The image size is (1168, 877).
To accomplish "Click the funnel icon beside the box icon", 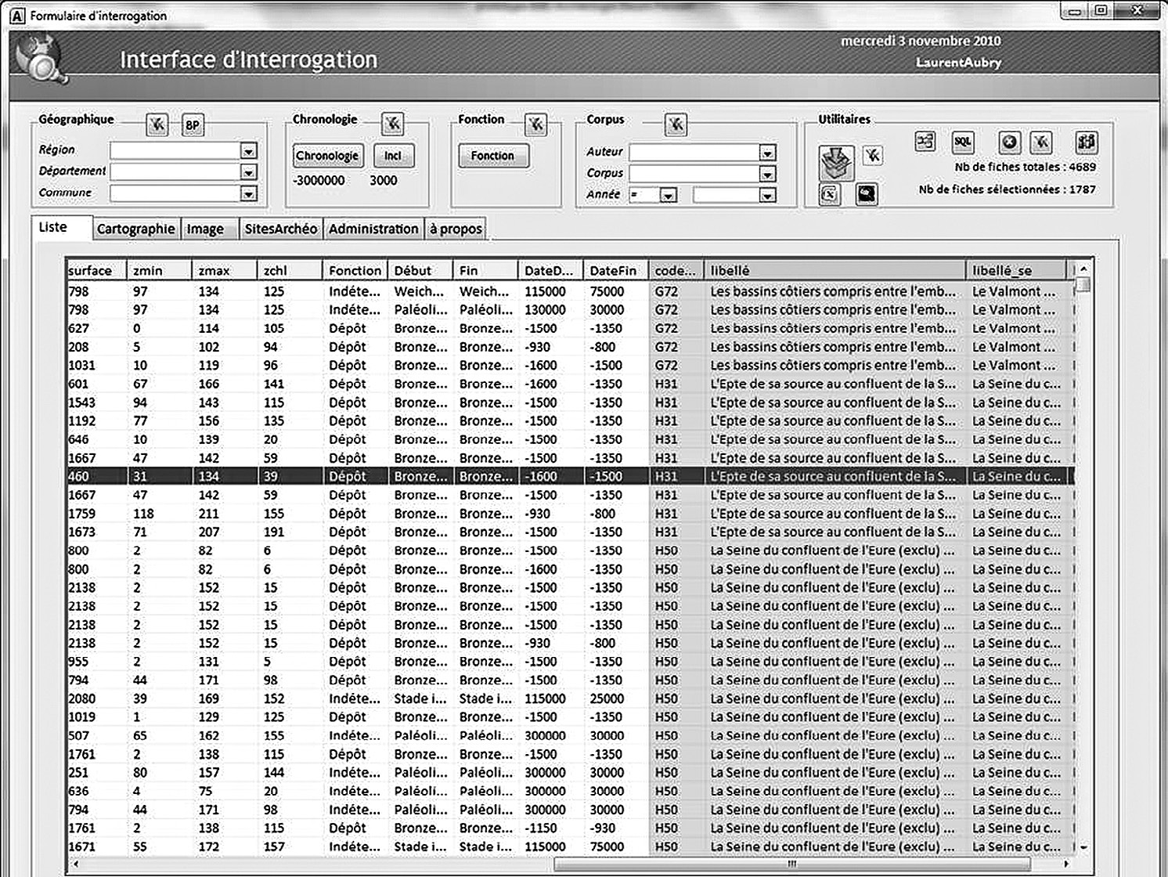I will (x=872, y=156).
